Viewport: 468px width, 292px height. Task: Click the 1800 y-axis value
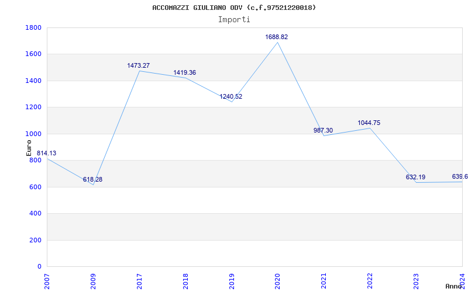tap(33, 27)
